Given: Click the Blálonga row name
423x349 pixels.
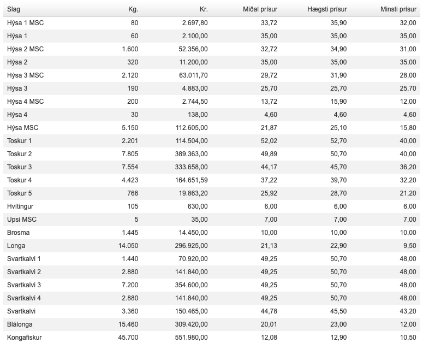Looking at the screenshot, I should coord(20,324).
